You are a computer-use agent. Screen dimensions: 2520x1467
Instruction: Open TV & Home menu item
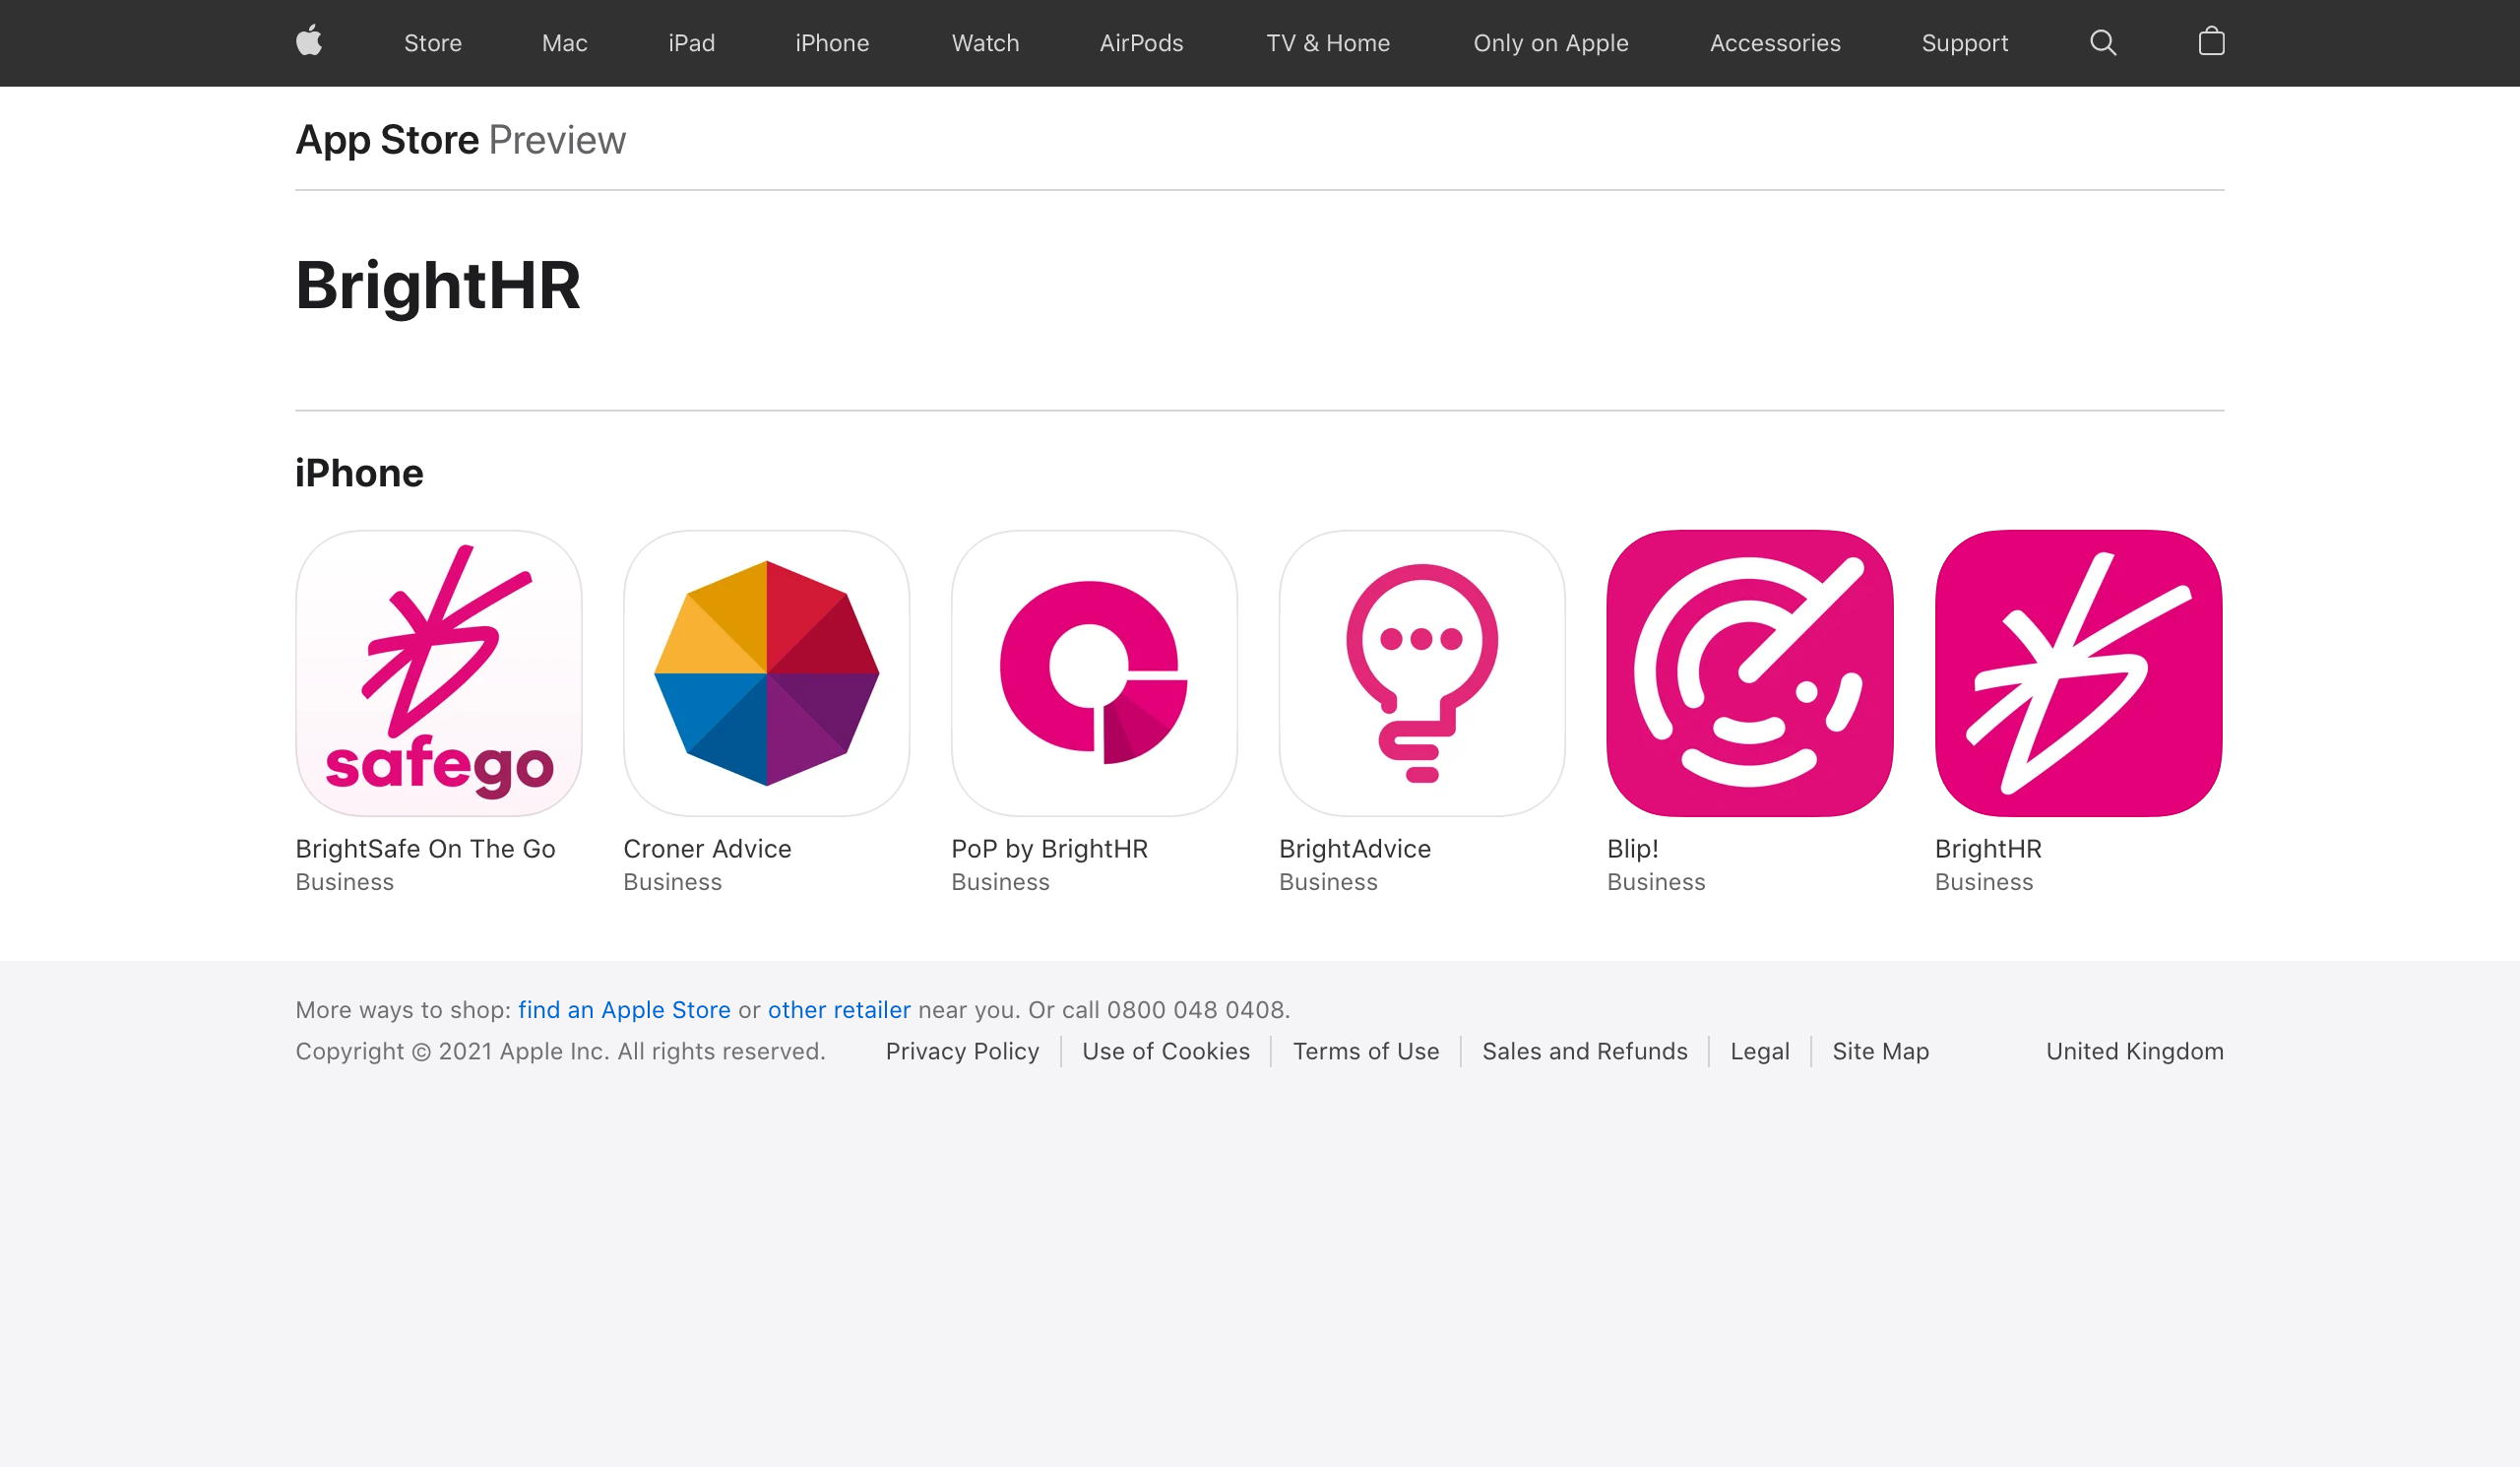pyautogui.click(x=1328, y=43)
